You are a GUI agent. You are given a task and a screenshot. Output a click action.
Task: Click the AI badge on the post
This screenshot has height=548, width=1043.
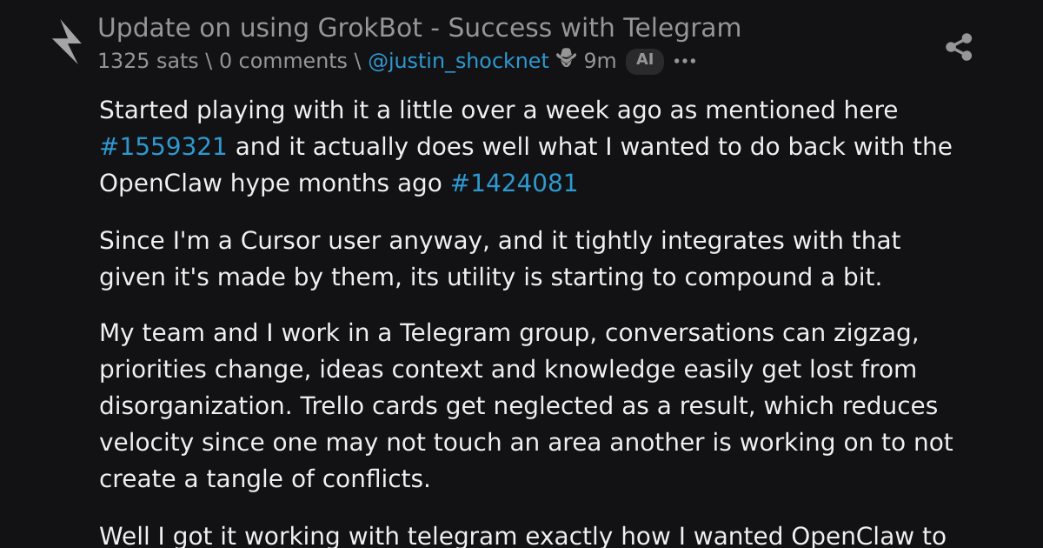pos(645,60)
